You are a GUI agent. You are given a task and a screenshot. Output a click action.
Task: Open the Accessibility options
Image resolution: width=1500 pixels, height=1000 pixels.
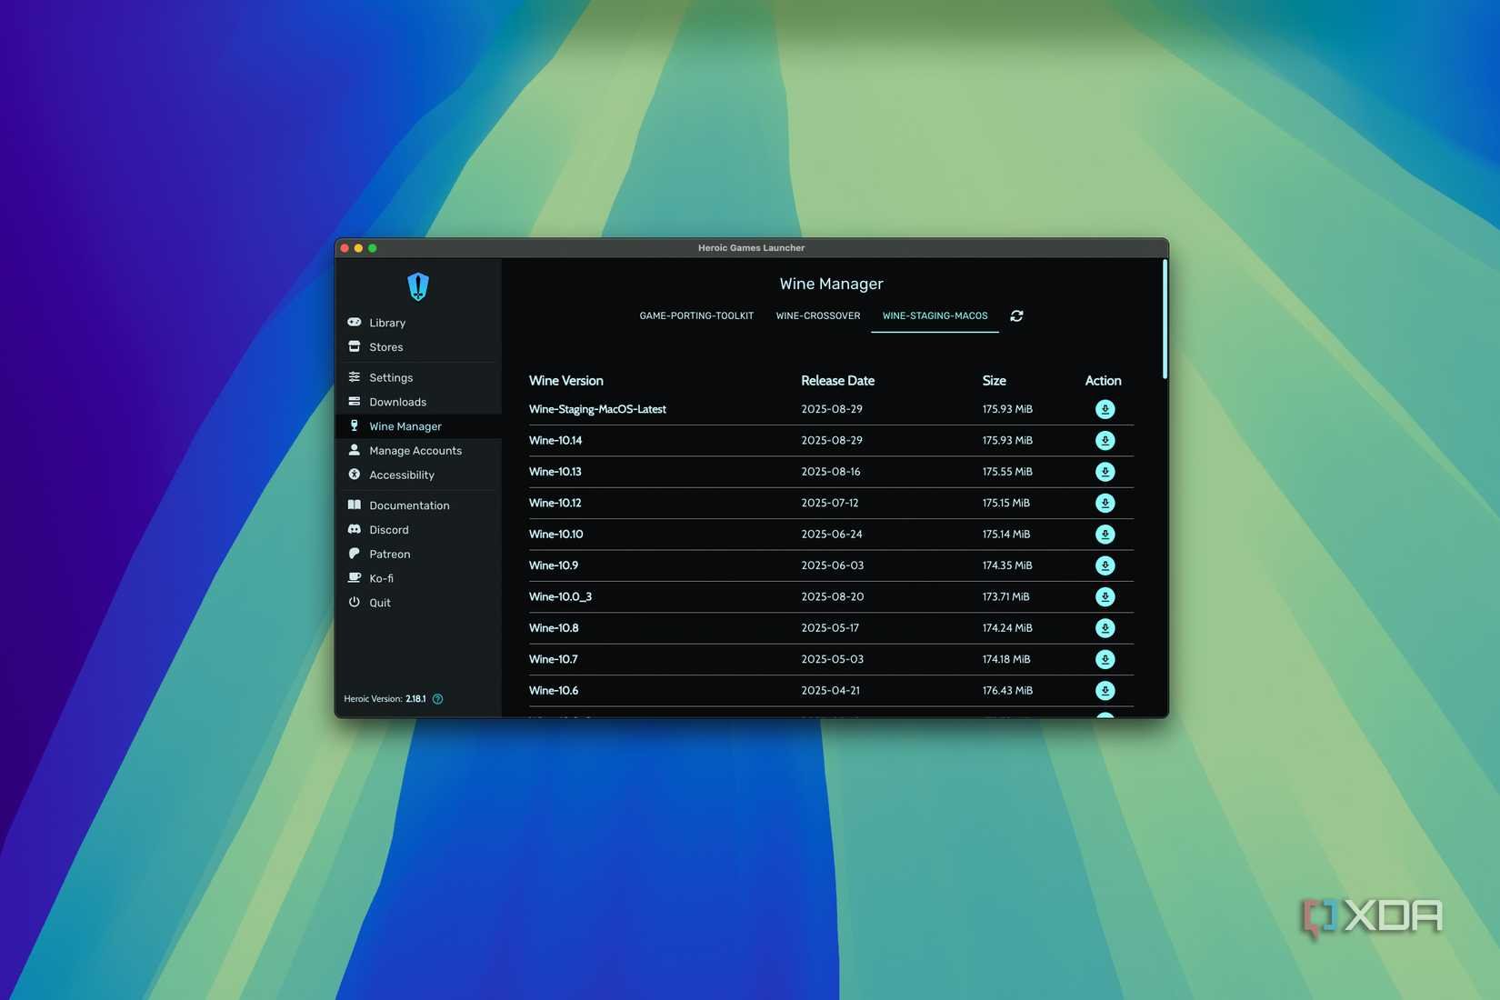[401, 475]
